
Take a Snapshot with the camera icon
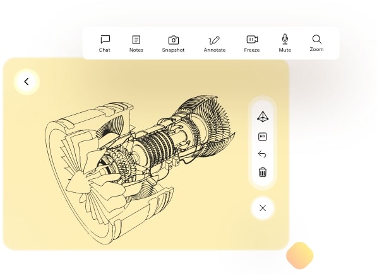coord(173,44)
